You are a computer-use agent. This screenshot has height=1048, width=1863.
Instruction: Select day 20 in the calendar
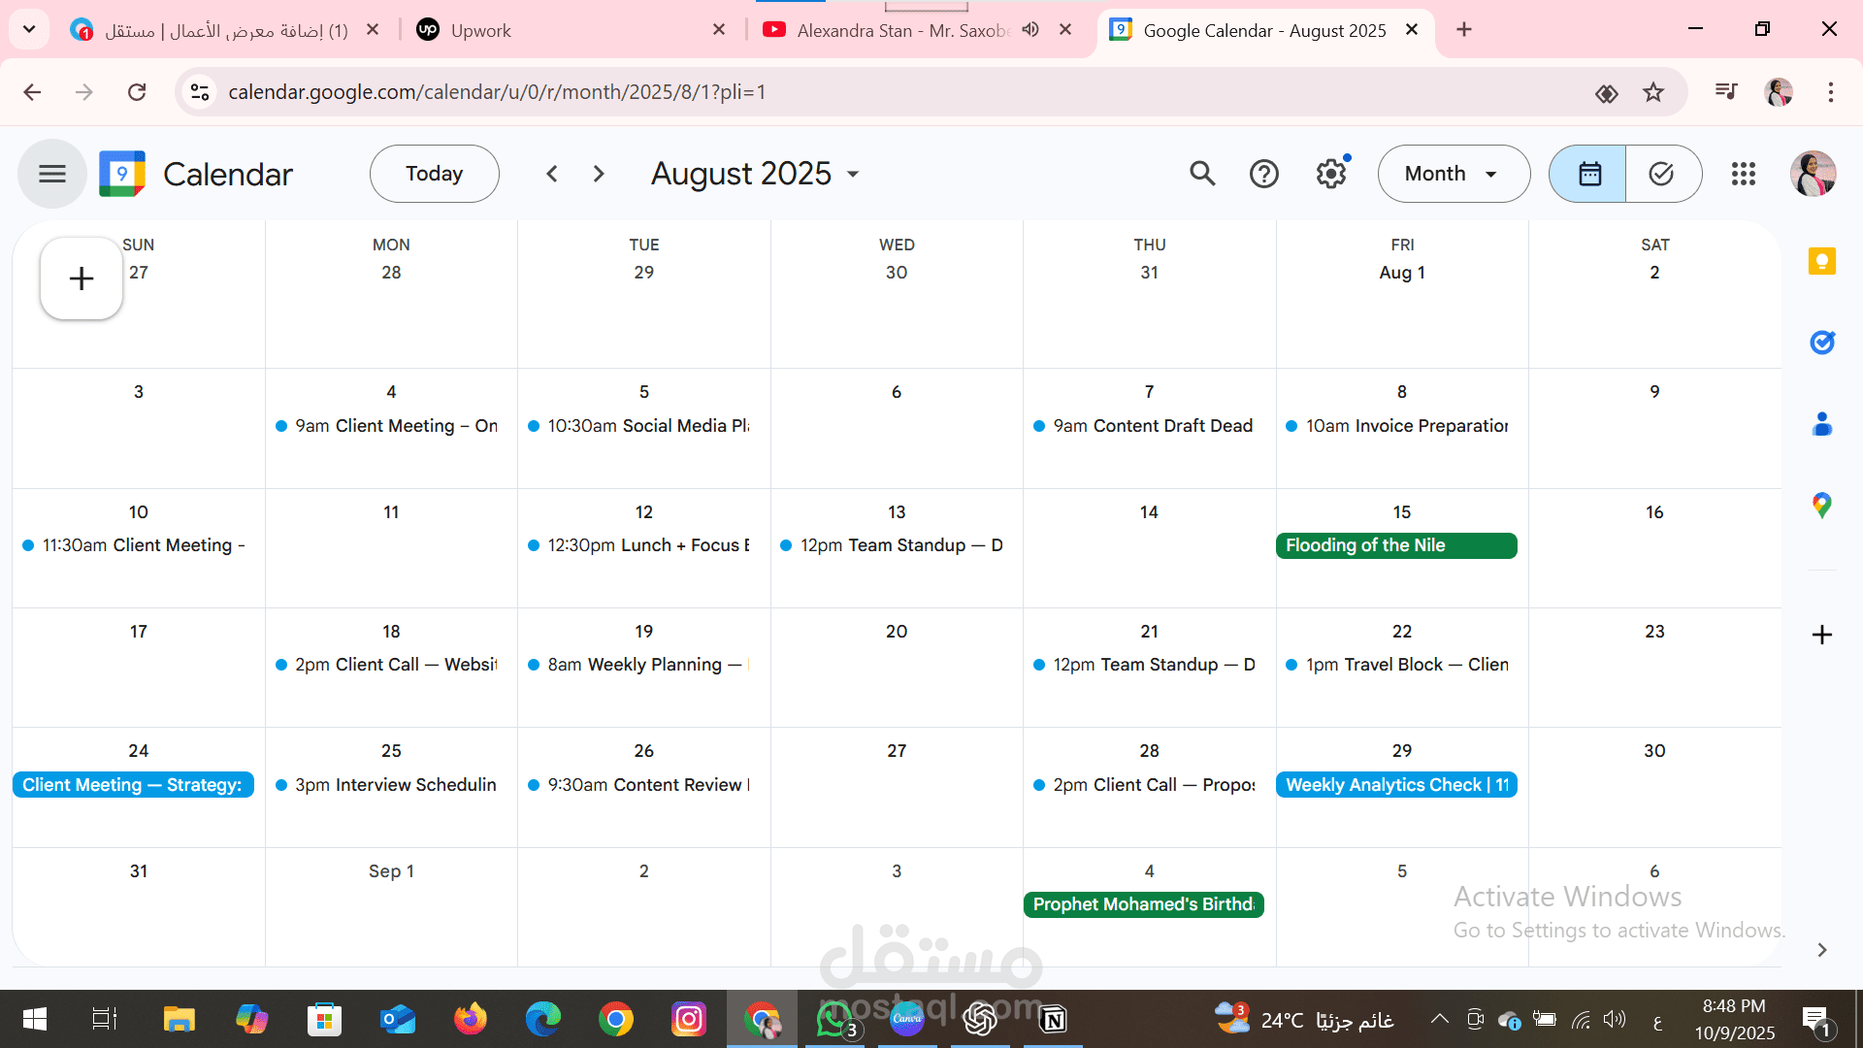point(896,632)
